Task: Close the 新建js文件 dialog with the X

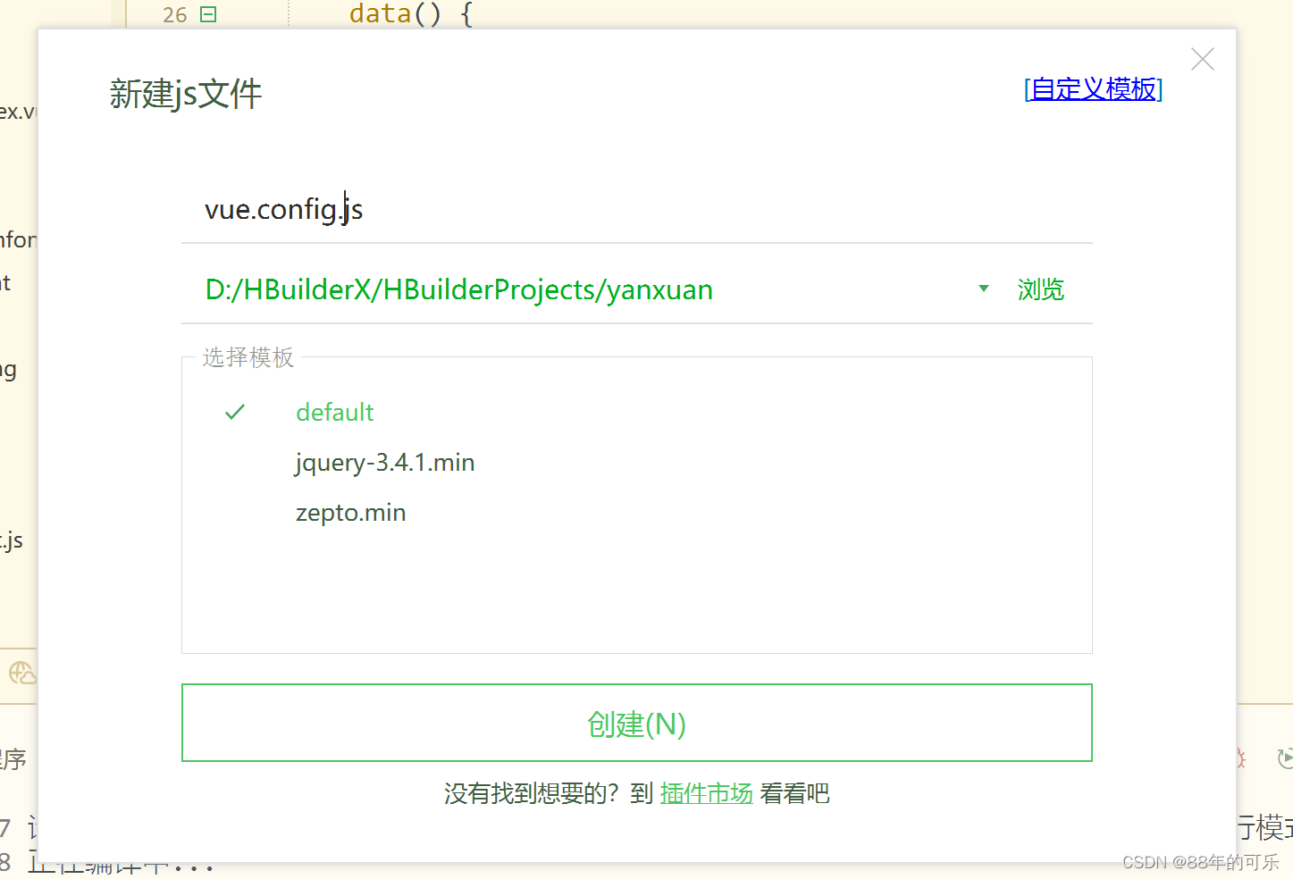Action: pos(1202,59)
